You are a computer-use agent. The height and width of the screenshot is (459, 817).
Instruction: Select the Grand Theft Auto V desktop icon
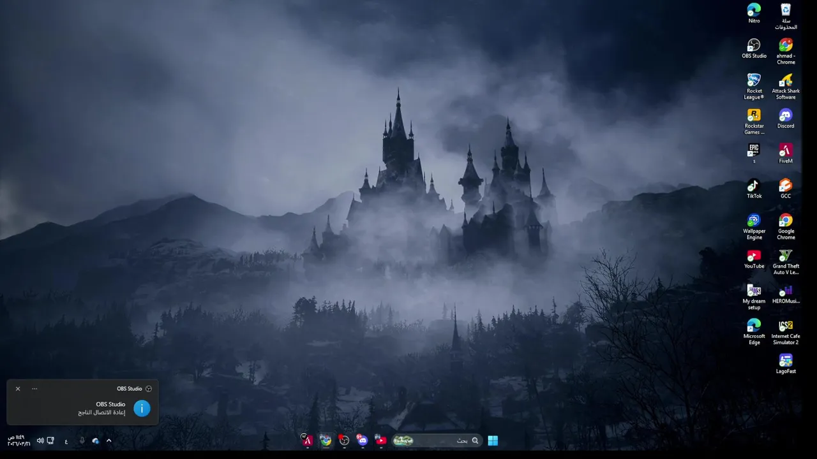[x=786, y=262]
